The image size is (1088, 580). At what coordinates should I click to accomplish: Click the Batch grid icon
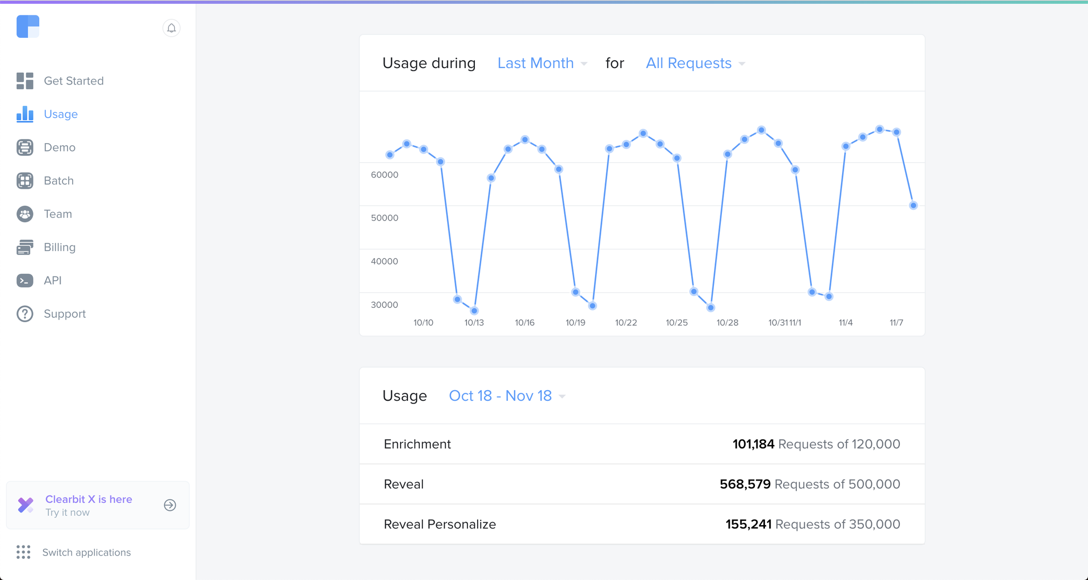coord(25,181)
